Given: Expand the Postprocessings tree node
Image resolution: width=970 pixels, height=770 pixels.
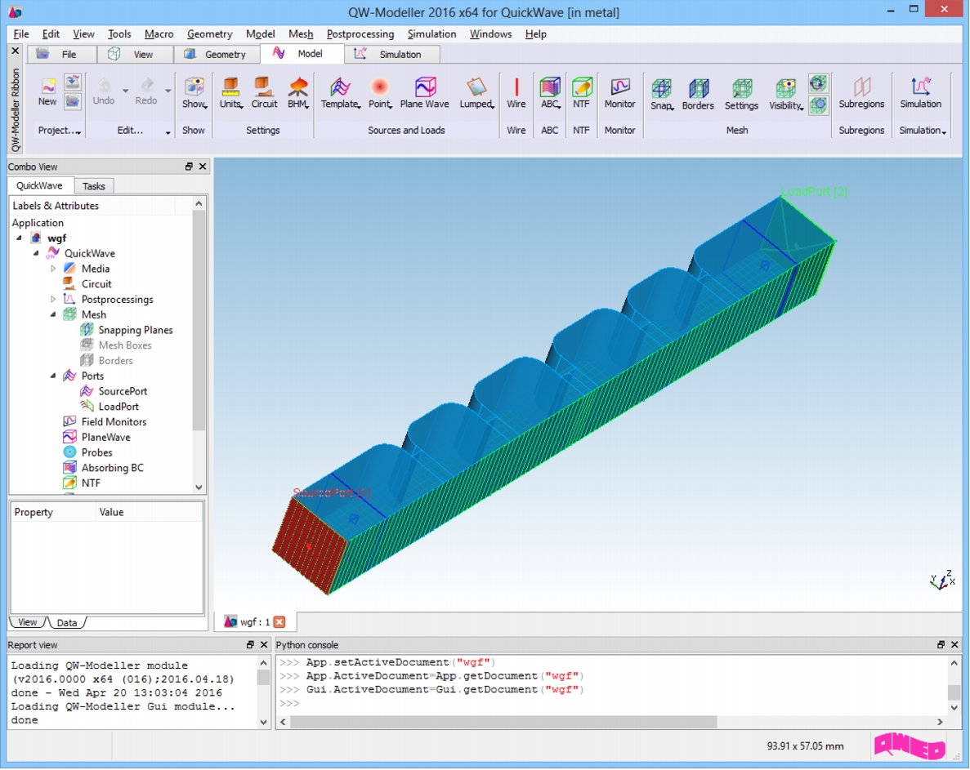Looking at the screenshot, I should [53, 299].
